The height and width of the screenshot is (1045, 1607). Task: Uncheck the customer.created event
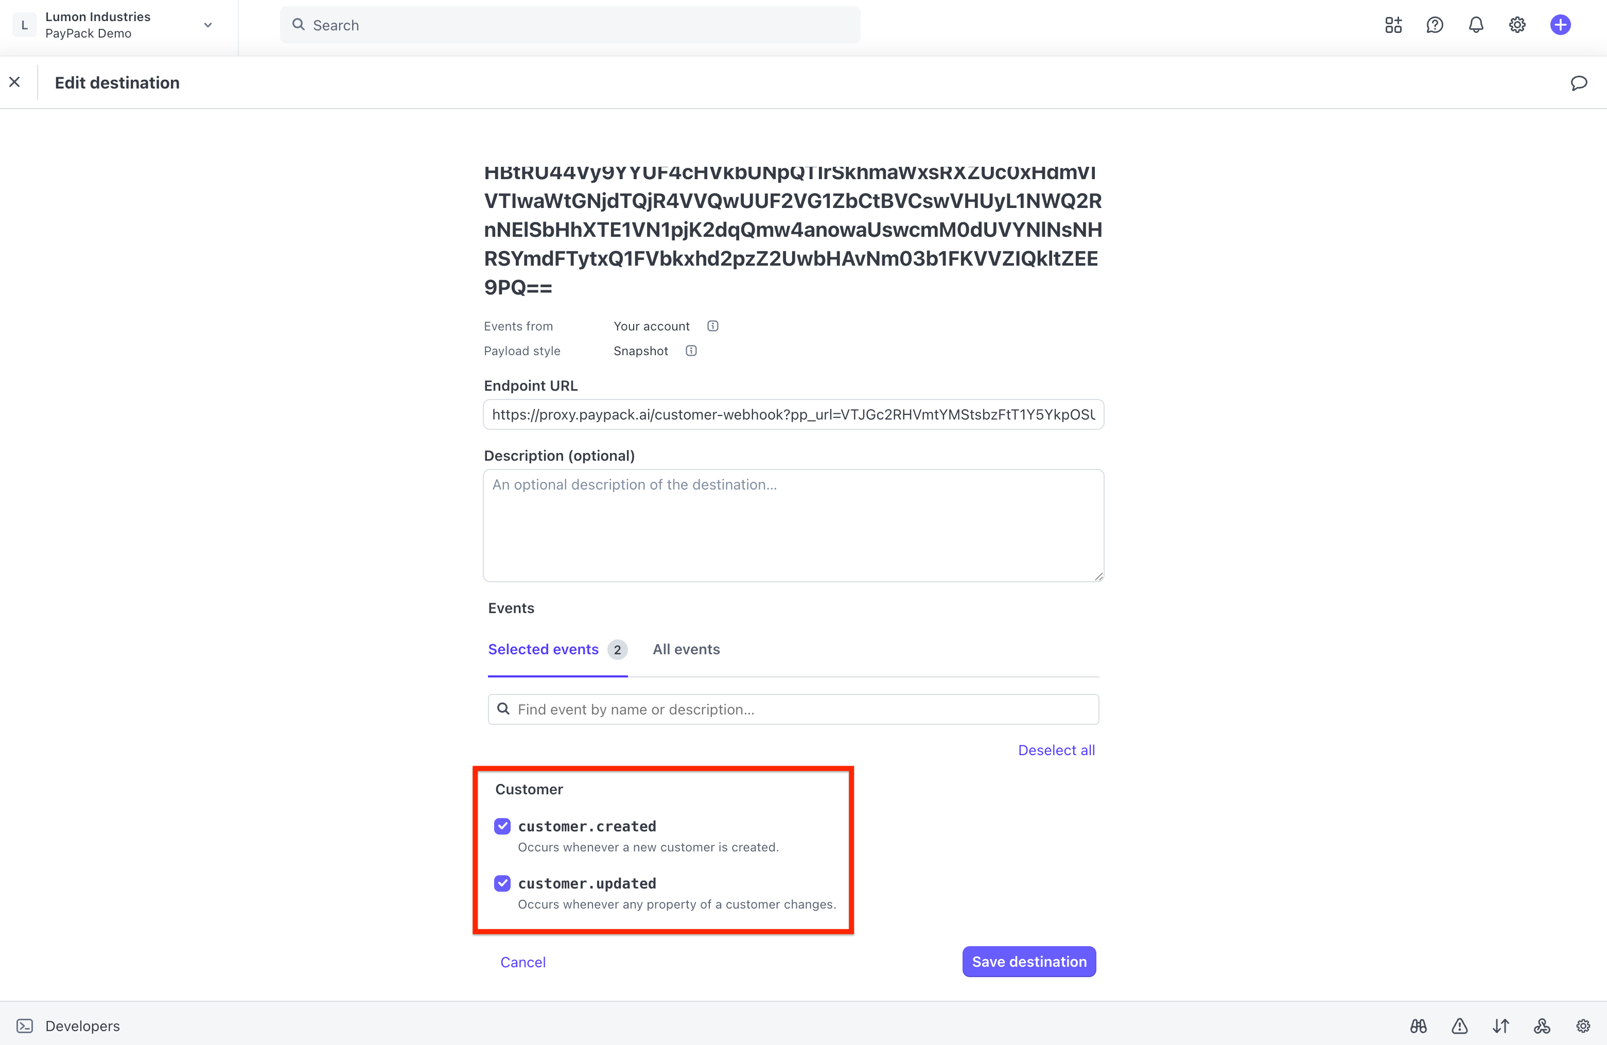(502, 826)
